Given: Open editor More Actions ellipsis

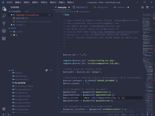Looking at the screenshot, I should [x=152, y=7].
